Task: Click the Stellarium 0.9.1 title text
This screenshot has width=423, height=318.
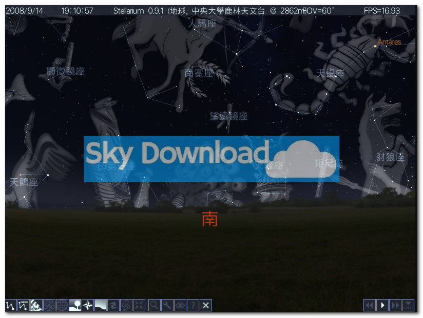Action: (x=139, y=11)
